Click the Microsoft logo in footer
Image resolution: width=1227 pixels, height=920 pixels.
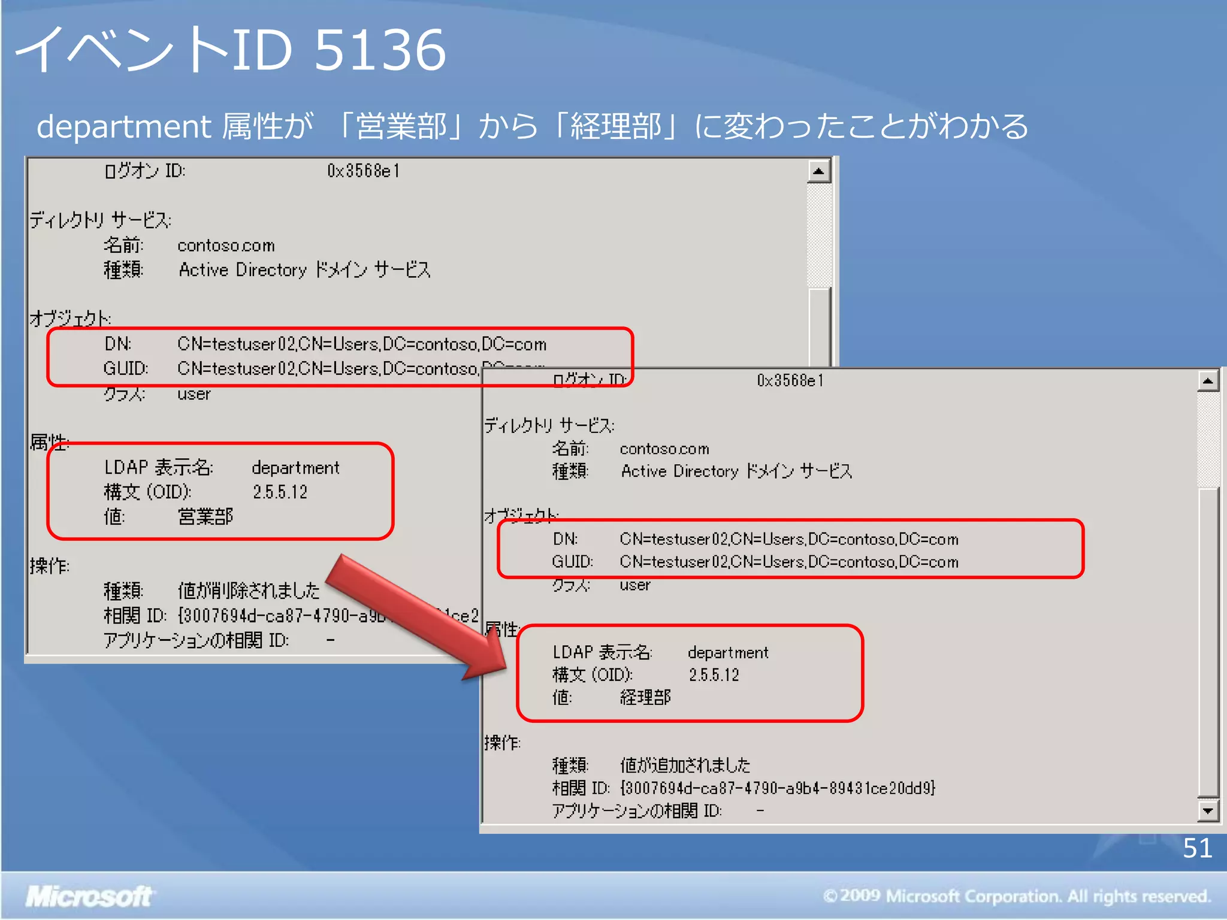pos(89,896)
